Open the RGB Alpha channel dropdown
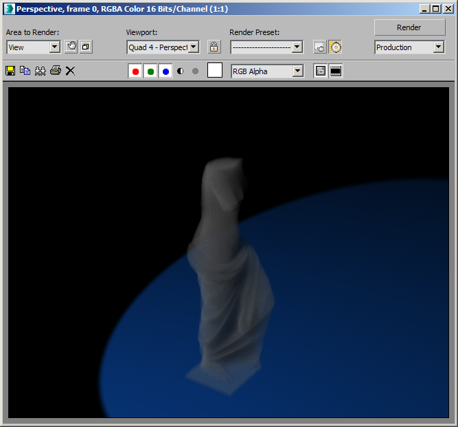This screenshot has height=427, width=458. point(267,71)
